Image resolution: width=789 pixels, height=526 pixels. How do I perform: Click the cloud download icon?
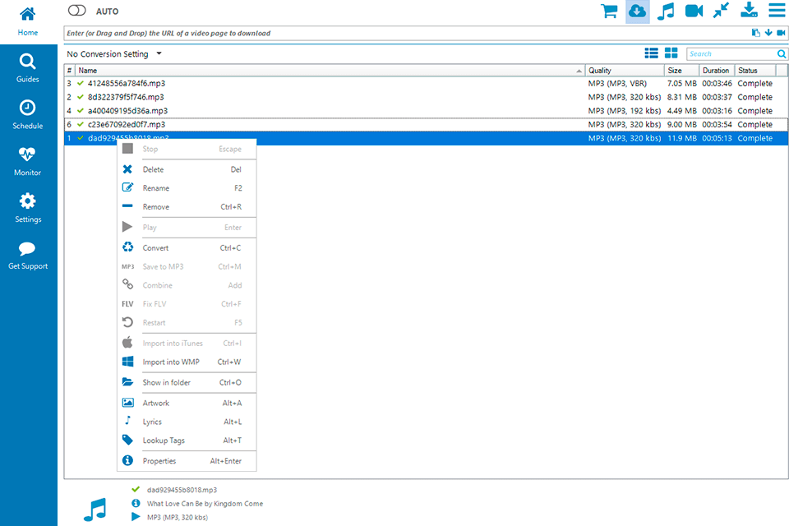tap(637, 11)
